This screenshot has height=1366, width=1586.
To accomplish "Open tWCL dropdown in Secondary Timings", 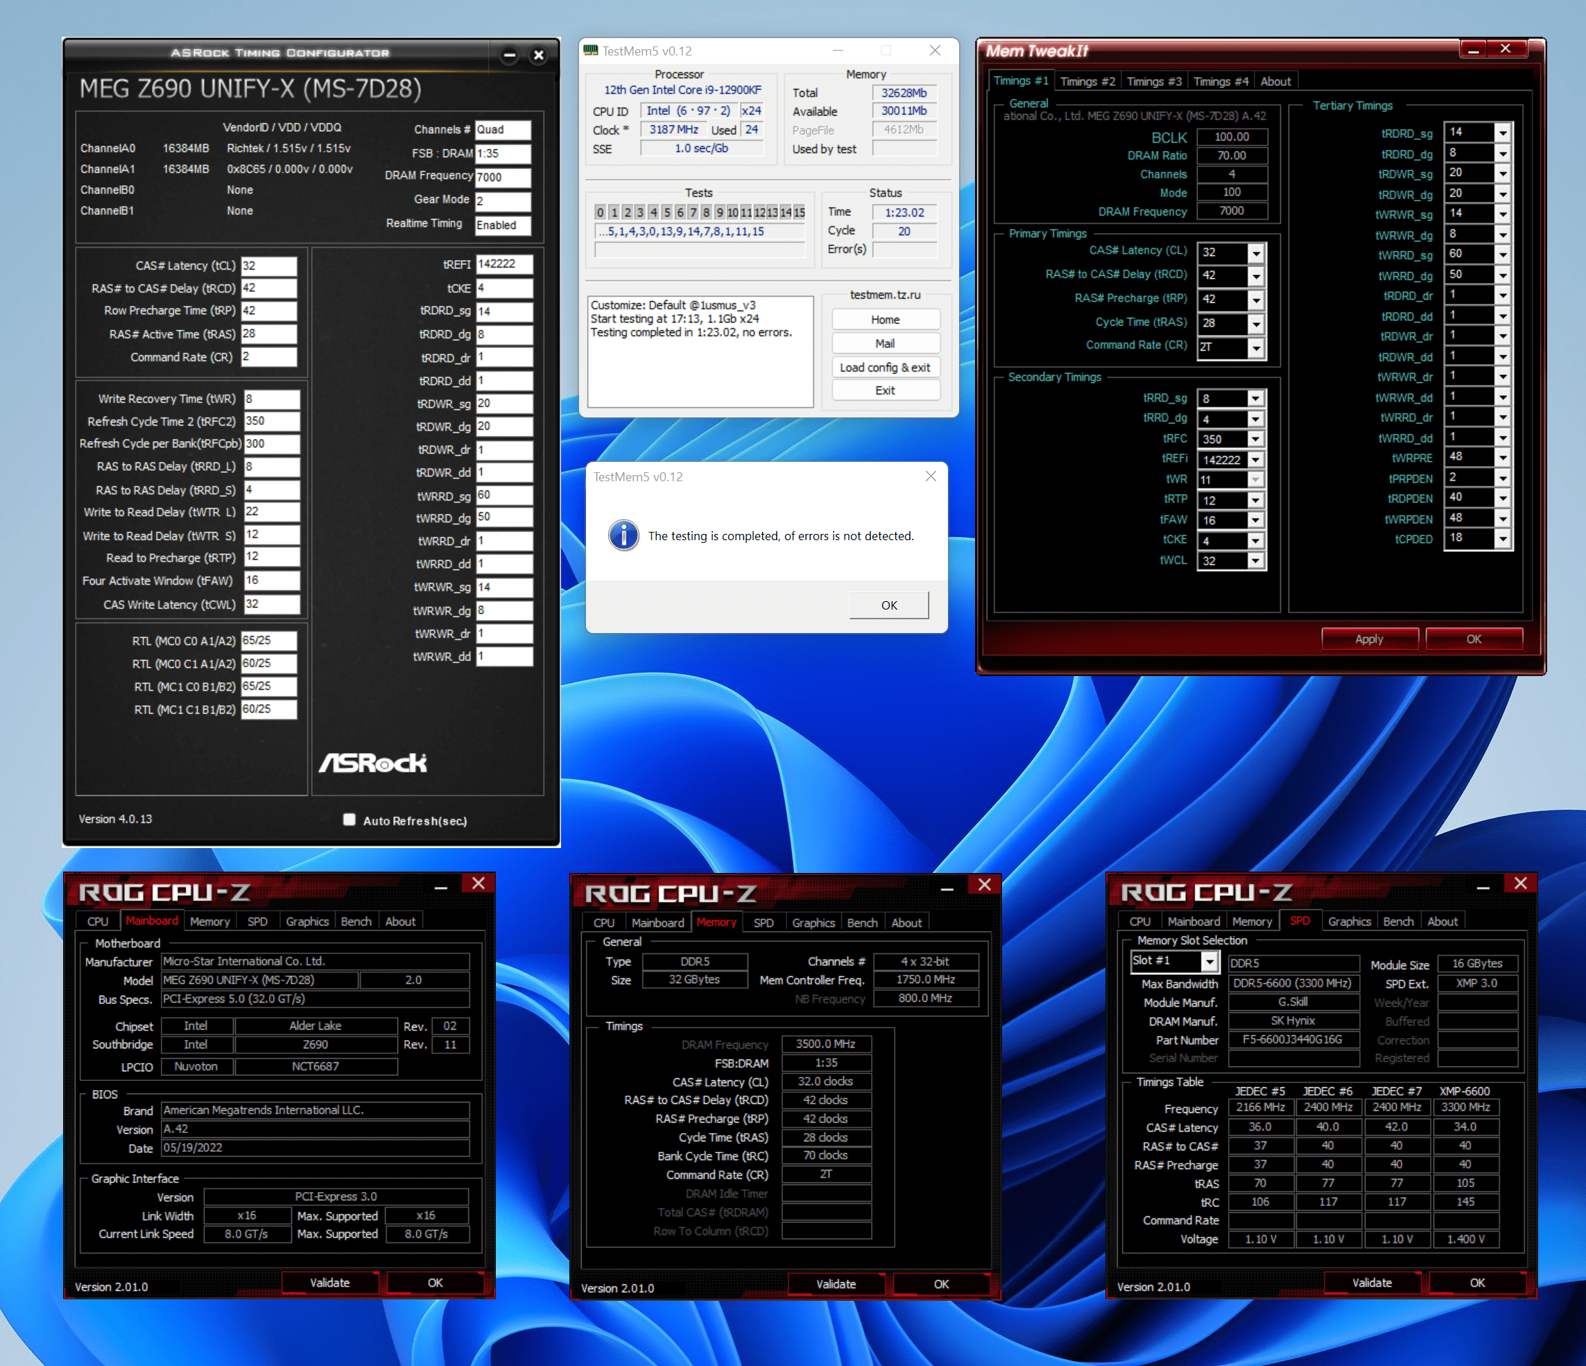I will pos(1255,561).
